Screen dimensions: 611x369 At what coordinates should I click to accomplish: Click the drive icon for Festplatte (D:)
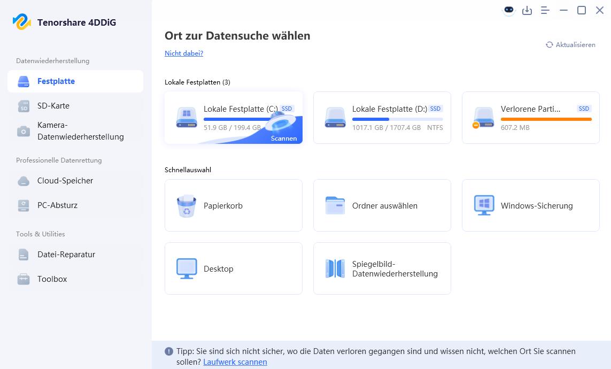tap(335, 117)
